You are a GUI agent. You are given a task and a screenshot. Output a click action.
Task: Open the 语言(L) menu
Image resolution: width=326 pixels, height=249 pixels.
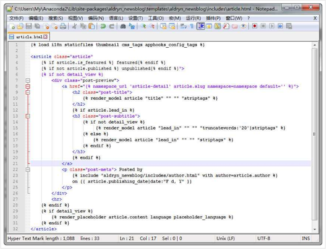(116, 18)
